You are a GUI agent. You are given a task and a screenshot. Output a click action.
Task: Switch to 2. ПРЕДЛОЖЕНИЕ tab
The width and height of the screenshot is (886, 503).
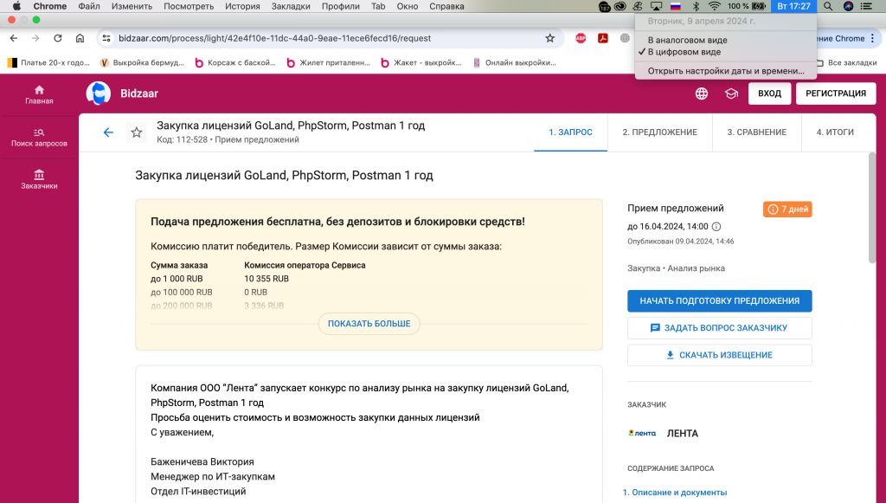pos(659,132)
